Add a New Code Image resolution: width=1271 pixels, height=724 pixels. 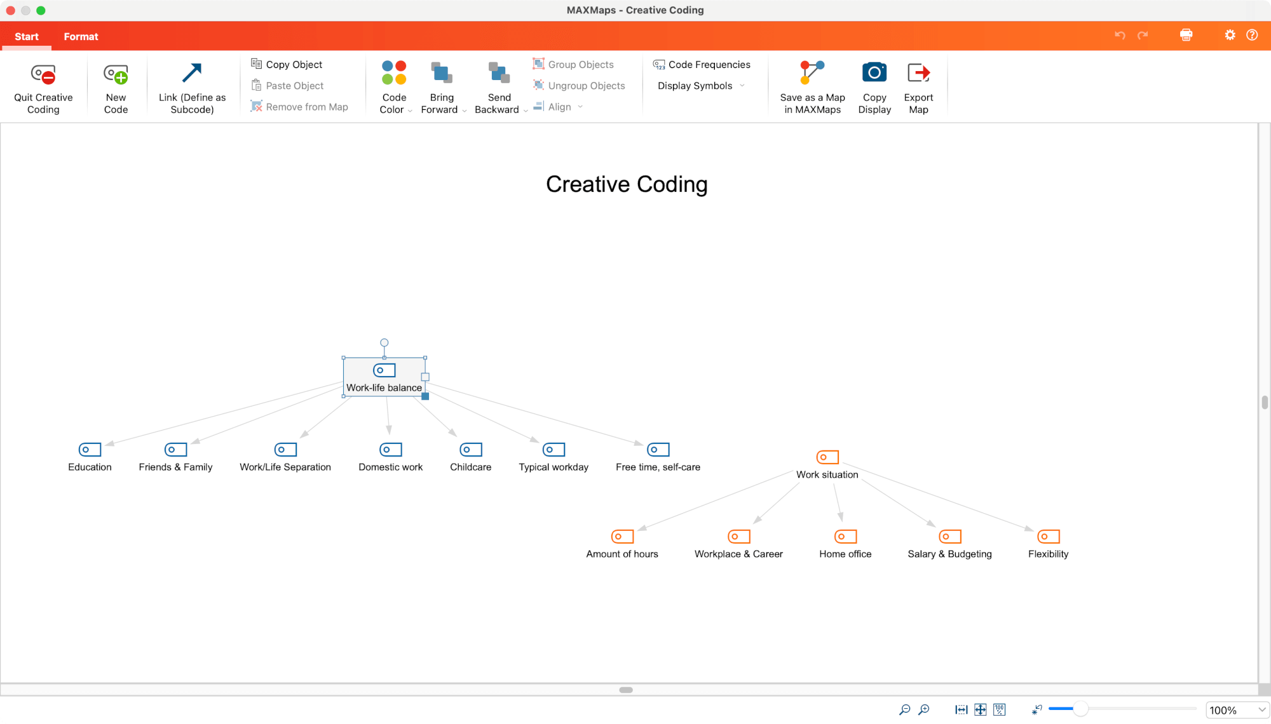click(x=116, y=88)
